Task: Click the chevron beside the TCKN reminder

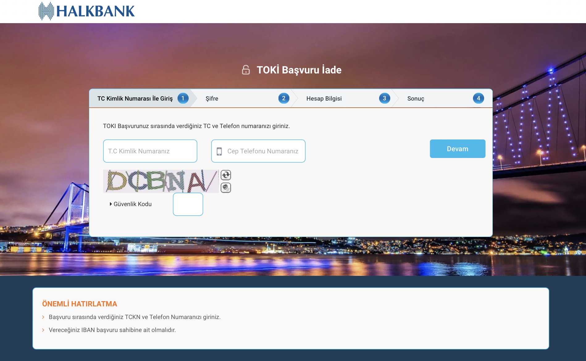Action: click(x=43, y=317)
